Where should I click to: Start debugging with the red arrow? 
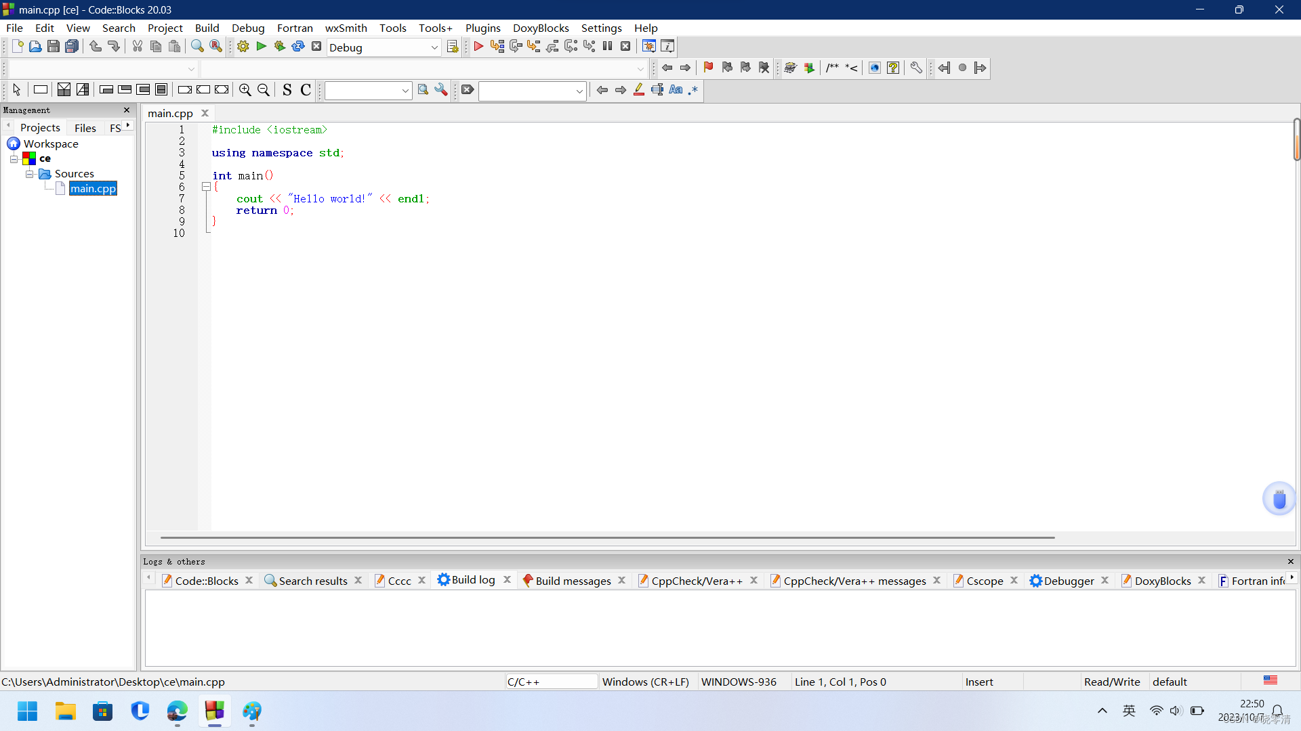(478, 47)
